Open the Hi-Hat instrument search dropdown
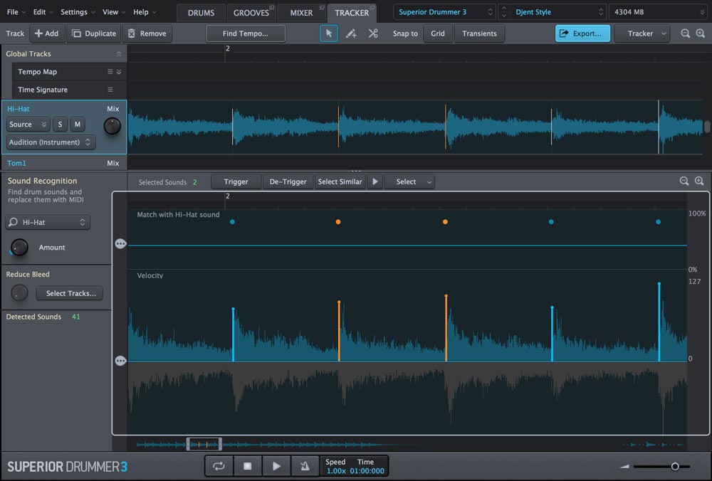This screenshot has height=481, width=712. coord(48,222)
